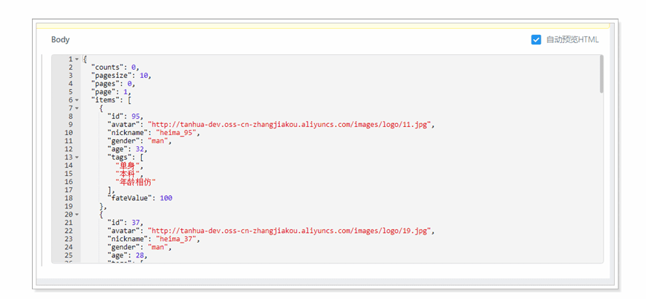Click the "本科" tag string

128,173
